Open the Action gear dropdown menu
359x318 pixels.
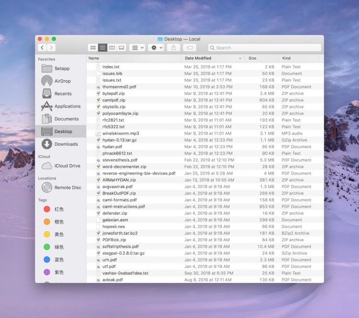(156, 48)
